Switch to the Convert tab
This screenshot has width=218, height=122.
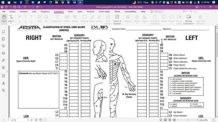[x=24, y=12]
